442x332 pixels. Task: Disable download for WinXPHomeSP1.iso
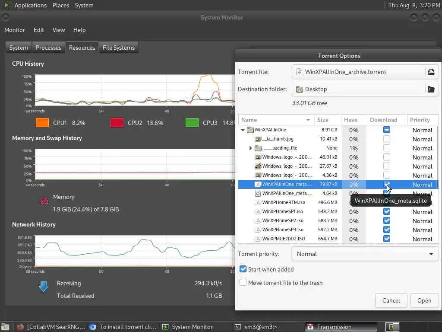[x=387, y=211]
